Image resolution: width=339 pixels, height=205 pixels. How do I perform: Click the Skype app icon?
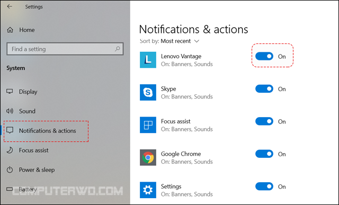[148, 92]
